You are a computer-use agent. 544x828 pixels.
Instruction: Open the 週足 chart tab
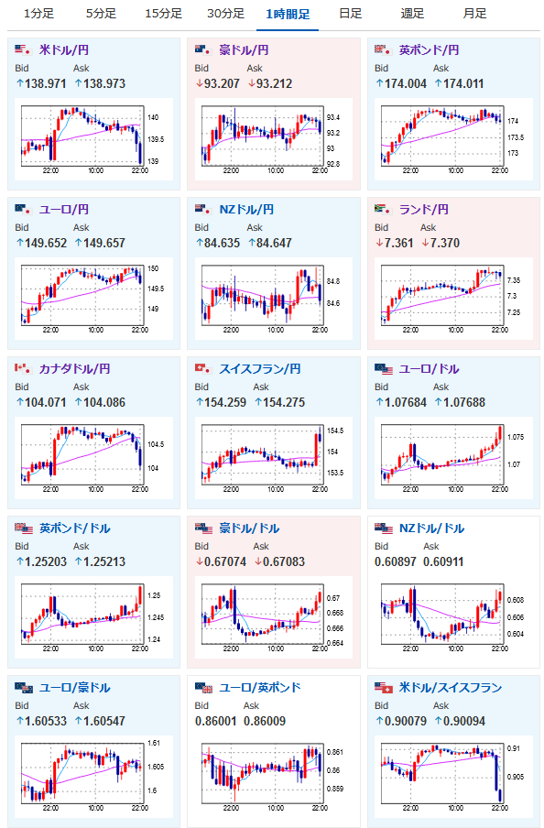click(412, 14)
